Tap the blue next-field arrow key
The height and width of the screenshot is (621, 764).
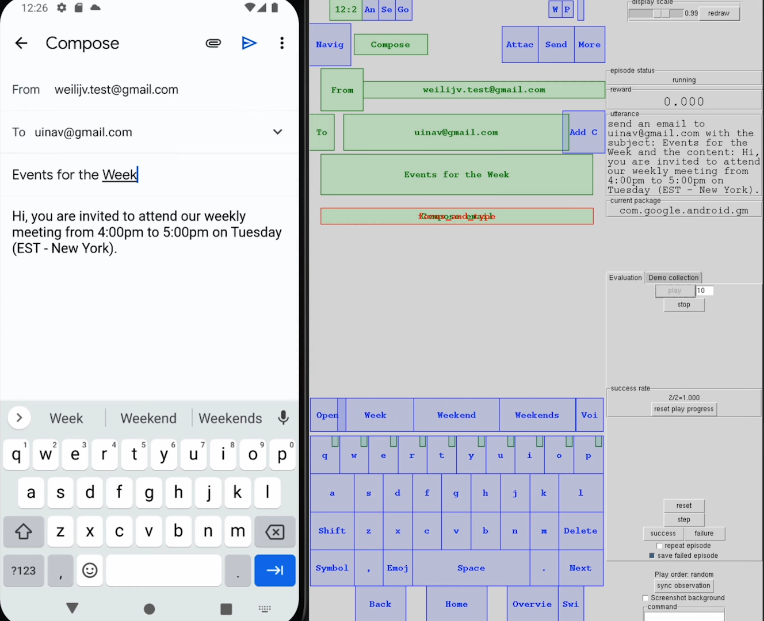[275, 570]
